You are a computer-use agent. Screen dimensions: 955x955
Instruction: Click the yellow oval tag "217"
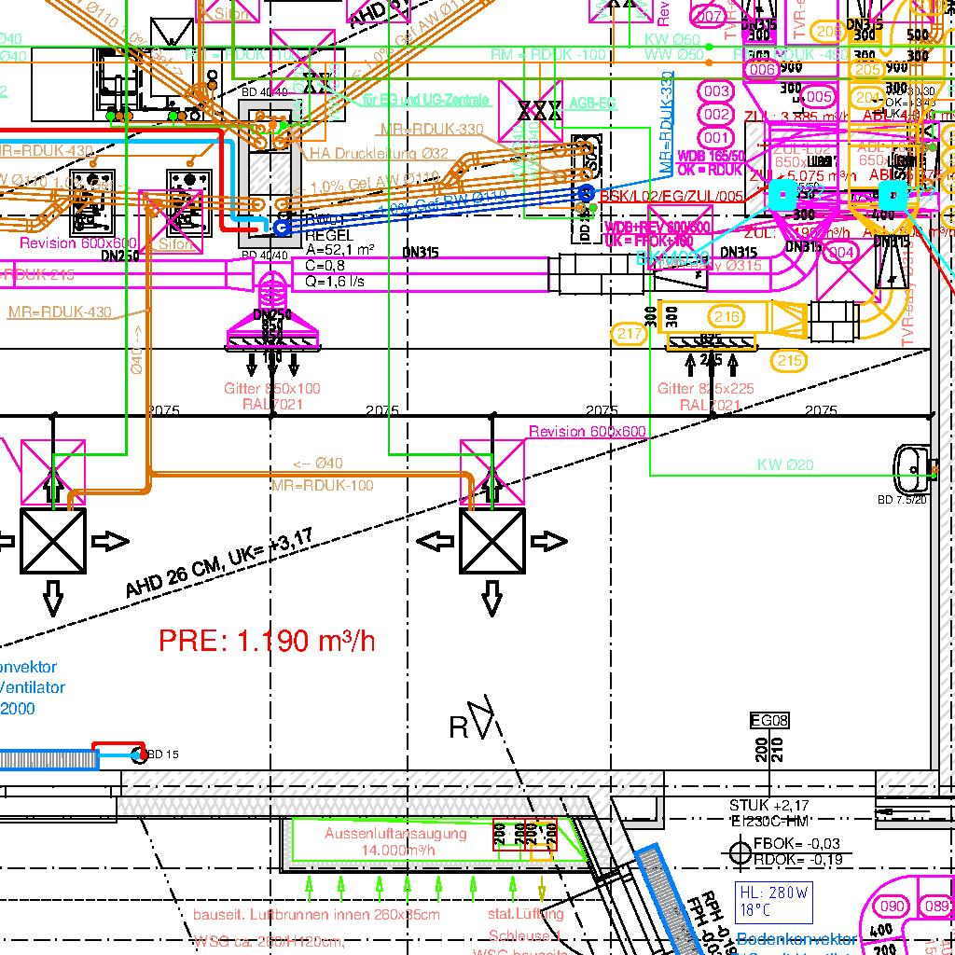coord(630,334)
